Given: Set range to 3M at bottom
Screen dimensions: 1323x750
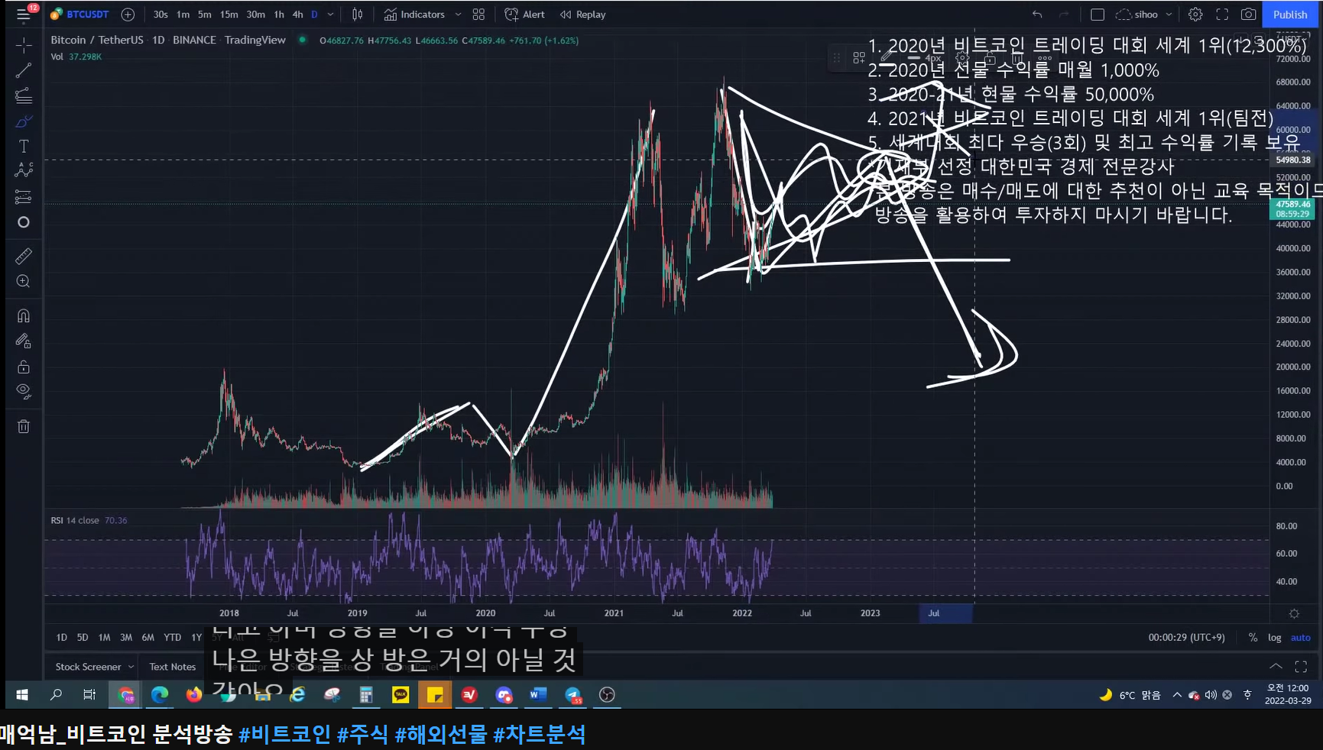Looking at the screenshot, I should [126, 637].
